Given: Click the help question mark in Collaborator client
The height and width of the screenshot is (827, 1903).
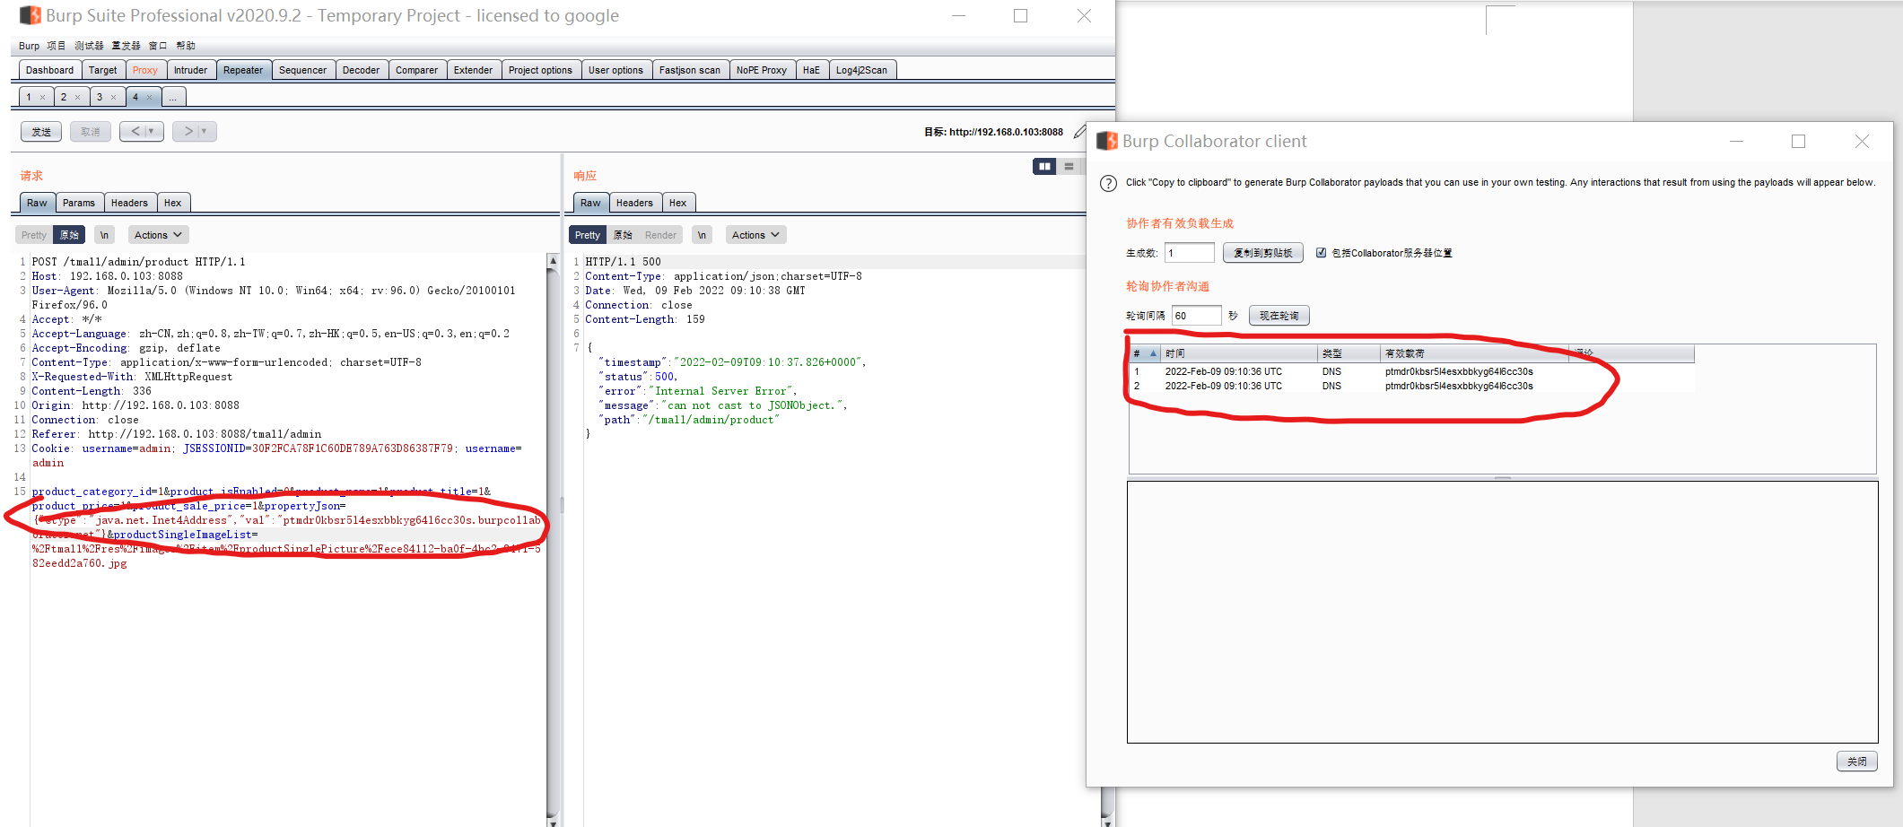Looking at the screenshot, I should (x=1108, y=183).
